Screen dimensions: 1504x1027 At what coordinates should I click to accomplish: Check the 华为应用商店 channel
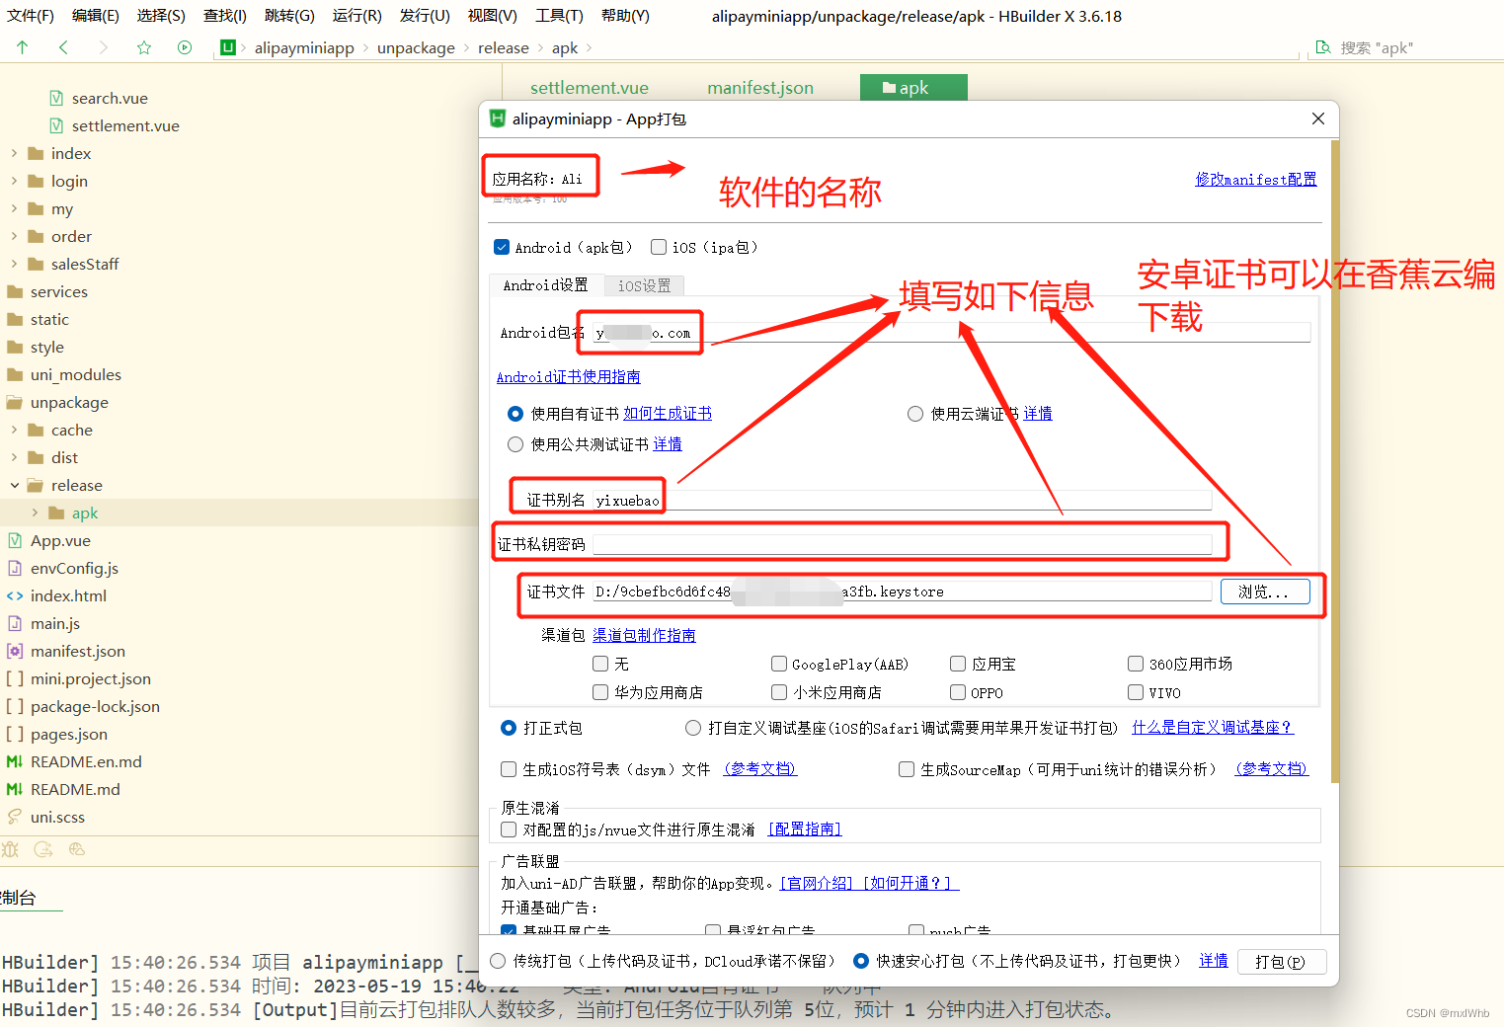pyautogui.click(x=600, y=692)
